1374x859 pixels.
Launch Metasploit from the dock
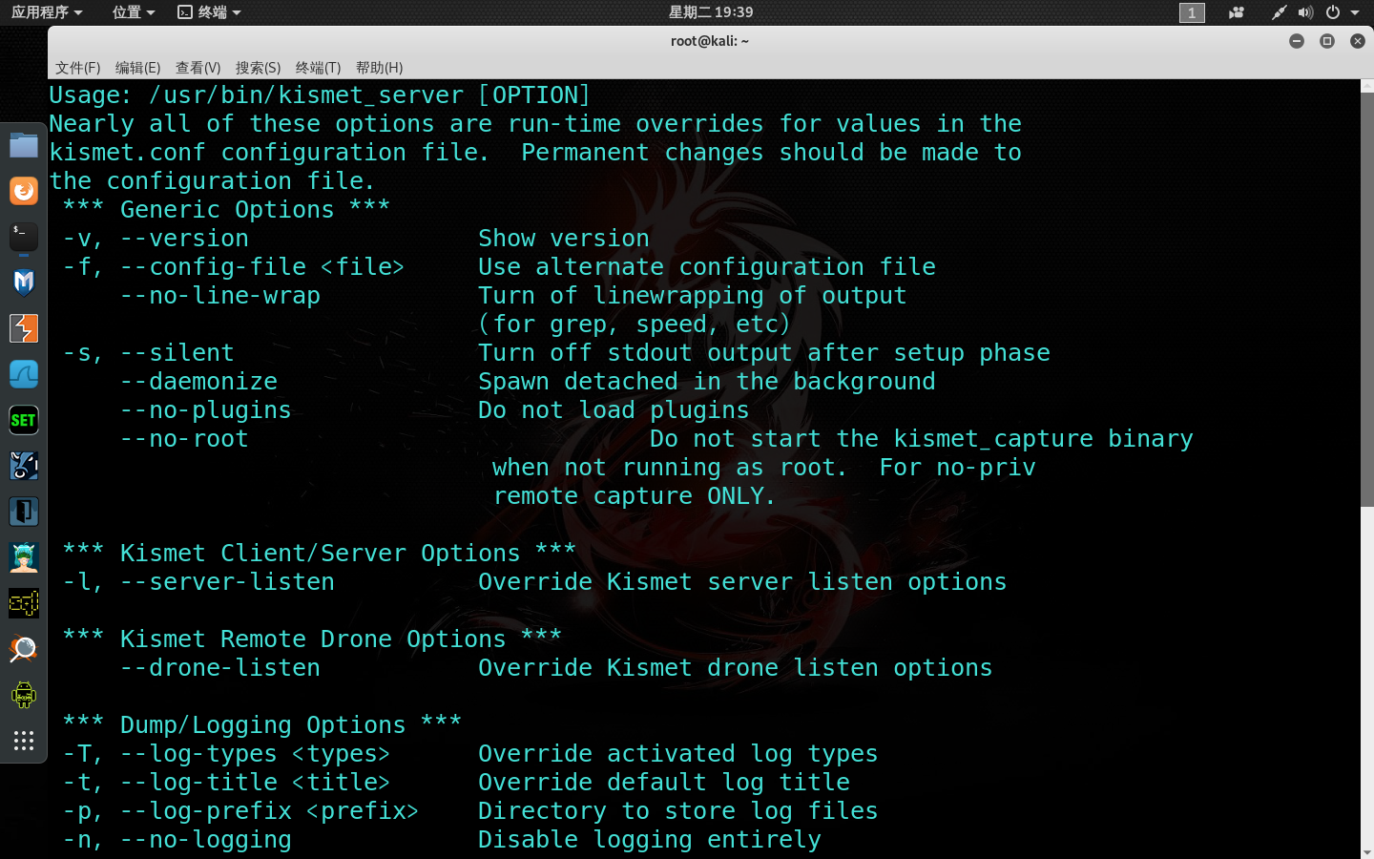[24, 283]
